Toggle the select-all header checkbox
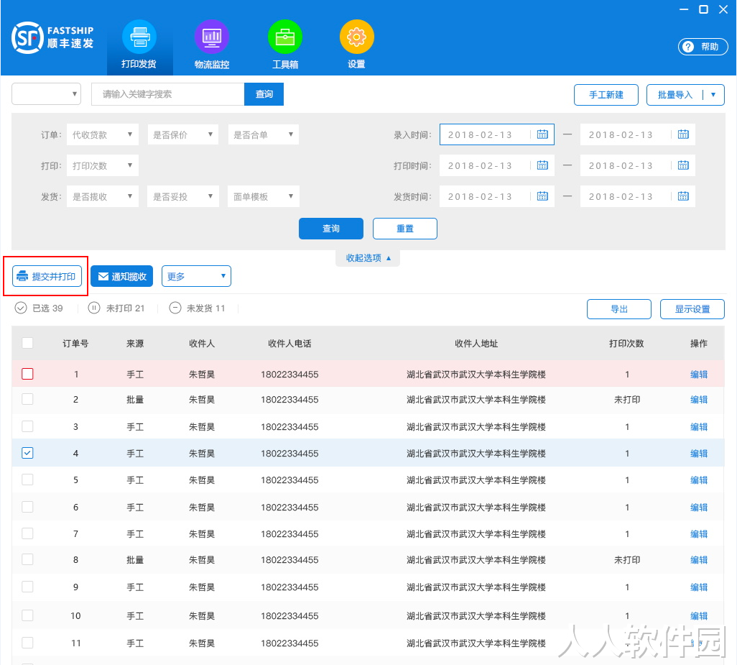Image resolution: width=737 pixels, height=665 pixels. tap(28, 343)
